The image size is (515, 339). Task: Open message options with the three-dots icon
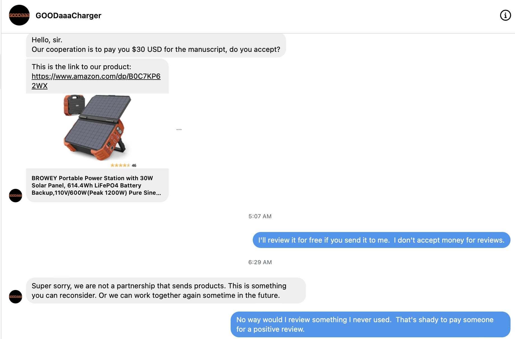[x=179, y=129]
